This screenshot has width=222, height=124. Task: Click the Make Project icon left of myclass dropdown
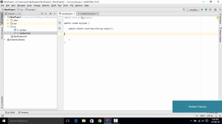point(184,10)
